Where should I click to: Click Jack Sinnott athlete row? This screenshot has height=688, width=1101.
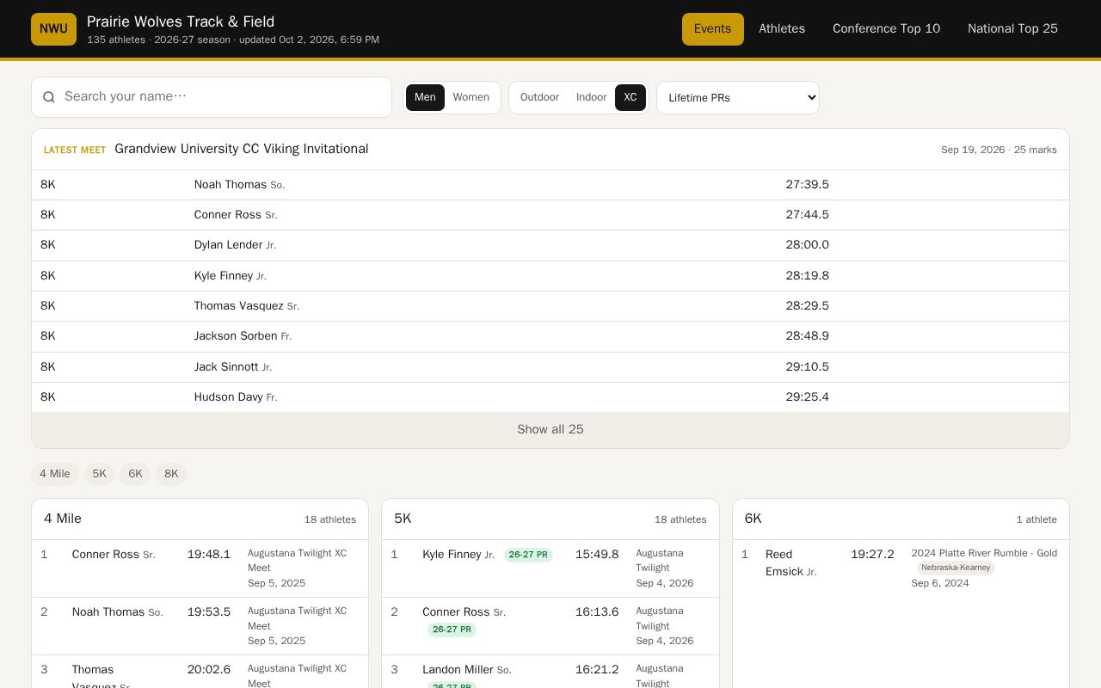click(x=550, y=367)
